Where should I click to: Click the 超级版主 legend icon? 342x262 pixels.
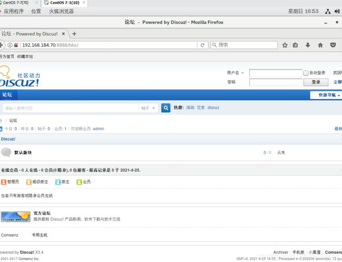28,182
